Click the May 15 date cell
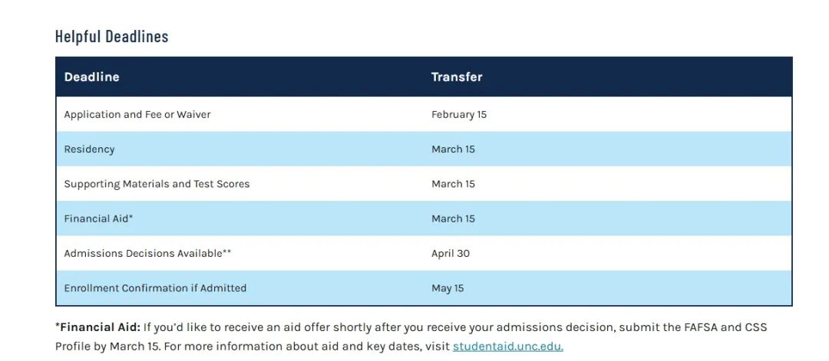This screenshot has width=829, height=361. (448, 288)
